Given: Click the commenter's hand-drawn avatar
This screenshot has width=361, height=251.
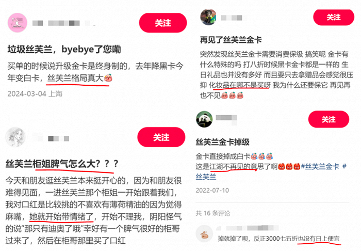Looking at the screenshot, I should pos(204,234).
